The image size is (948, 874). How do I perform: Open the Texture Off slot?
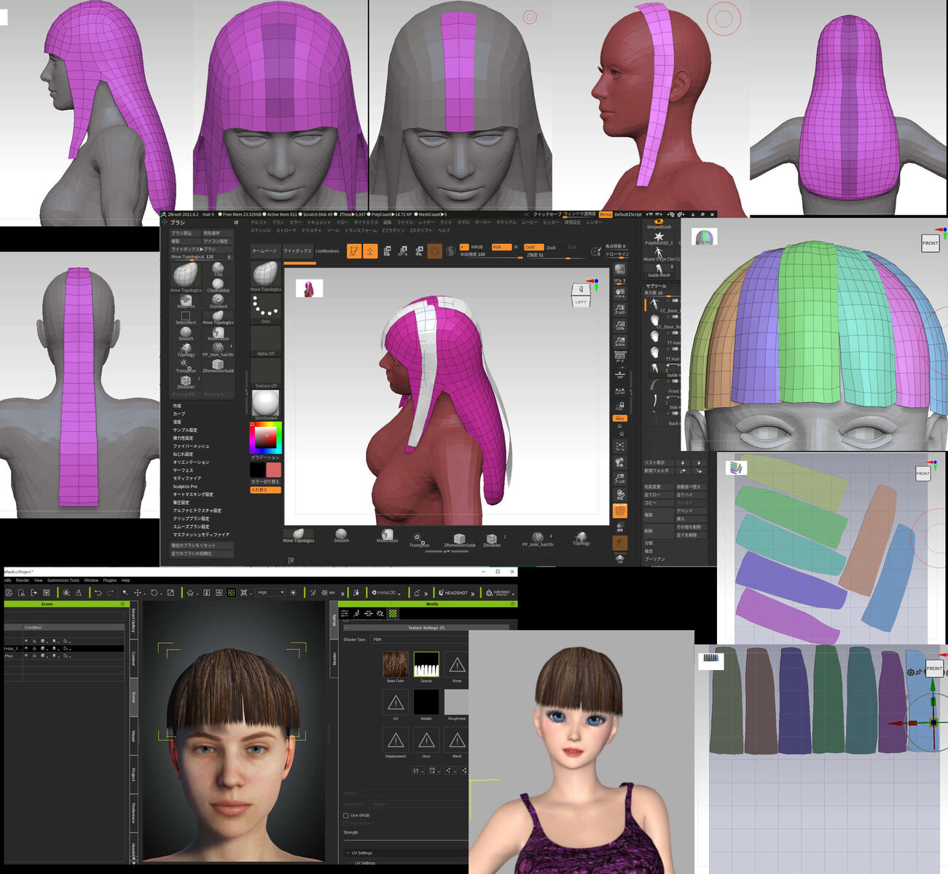point(265,373)
